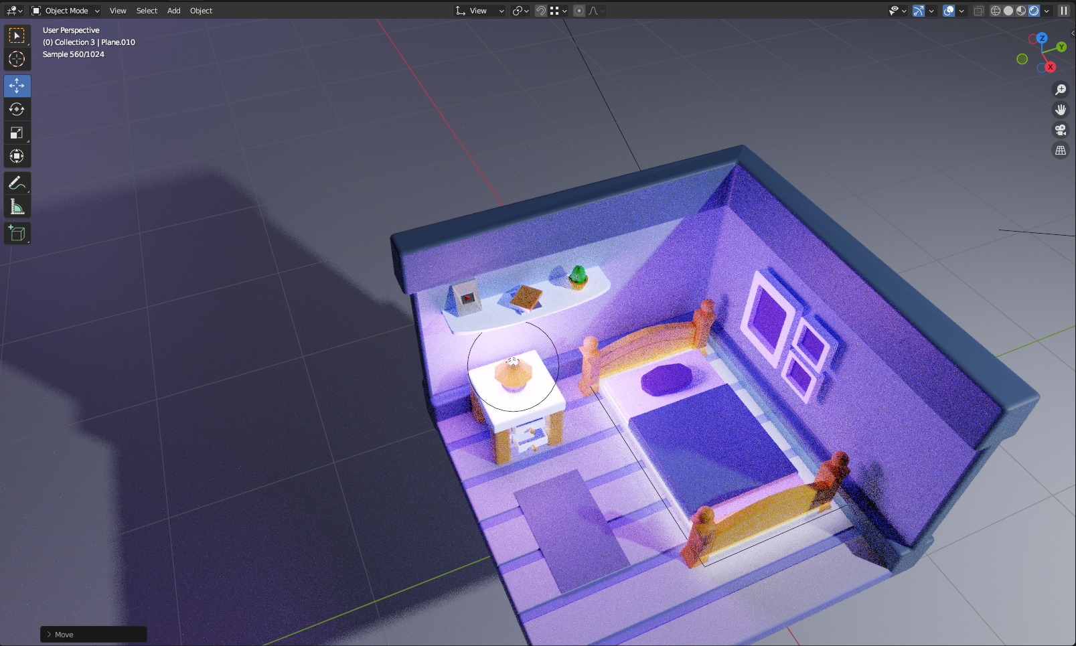Click the Z axis on navigation gizmo

(1042, 38)
